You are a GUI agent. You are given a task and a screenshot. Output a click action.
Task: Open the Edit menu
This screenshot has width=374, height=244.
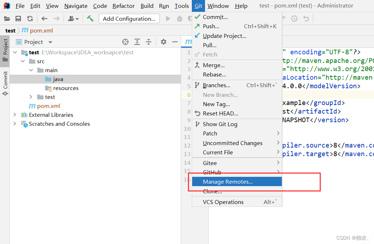click(35, 6)
